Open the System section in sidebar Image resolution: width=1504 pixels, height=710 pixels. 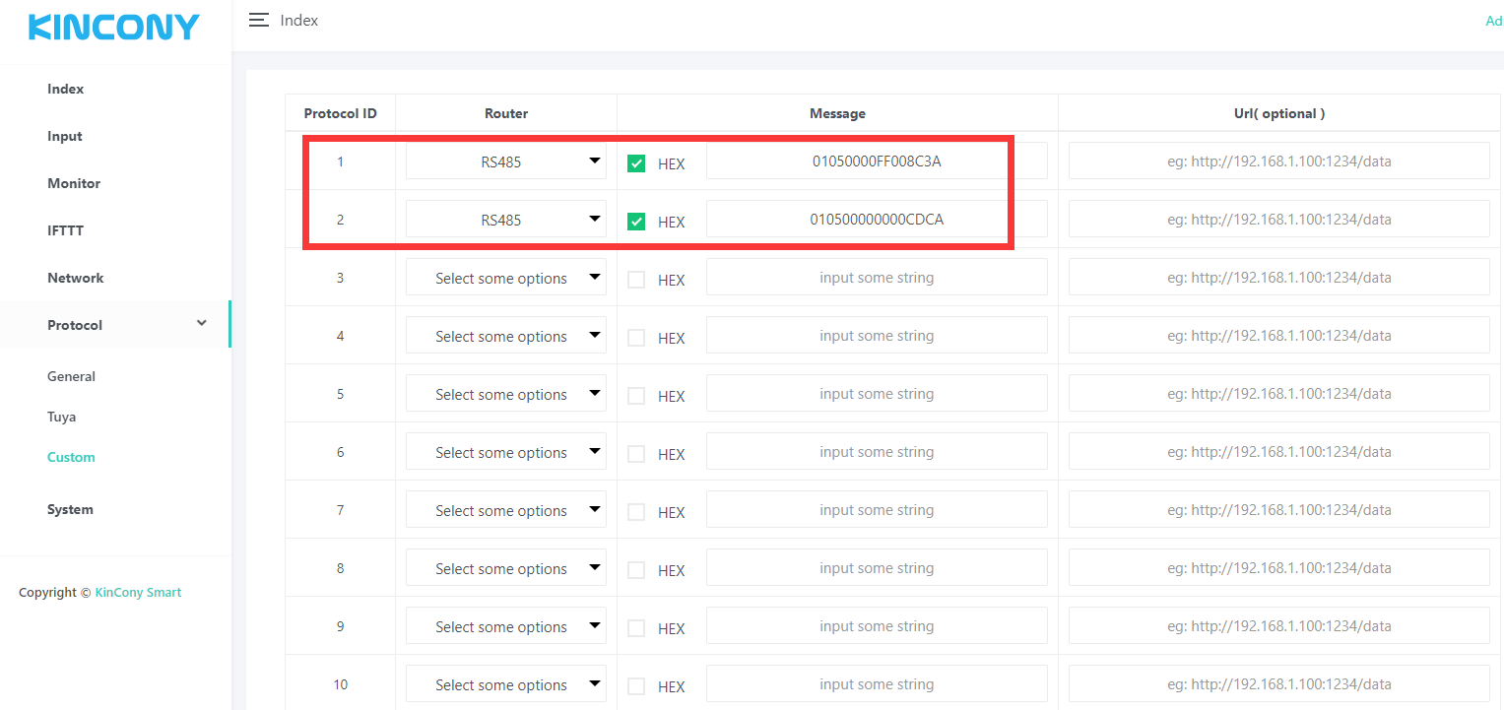pos(70,509)
